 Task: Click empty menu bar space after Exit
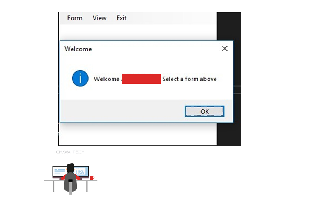click(171, 18)
